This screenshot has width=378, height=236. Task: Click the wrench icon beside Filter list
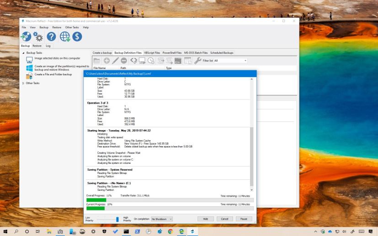tap(198, 61)
